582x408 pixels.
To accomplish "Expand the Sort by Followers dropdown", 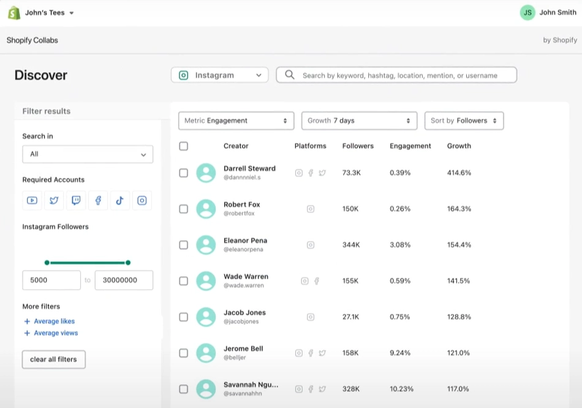I will pos(464,121).
